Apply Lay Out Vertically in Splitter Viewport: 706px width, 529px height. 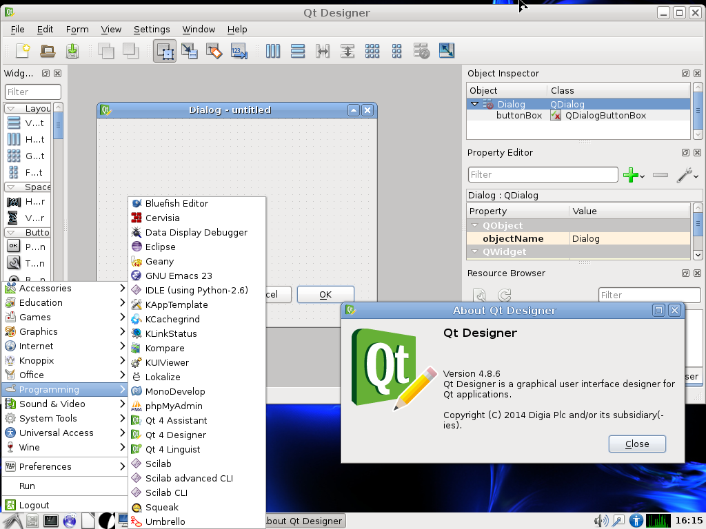tap(347, 50)
